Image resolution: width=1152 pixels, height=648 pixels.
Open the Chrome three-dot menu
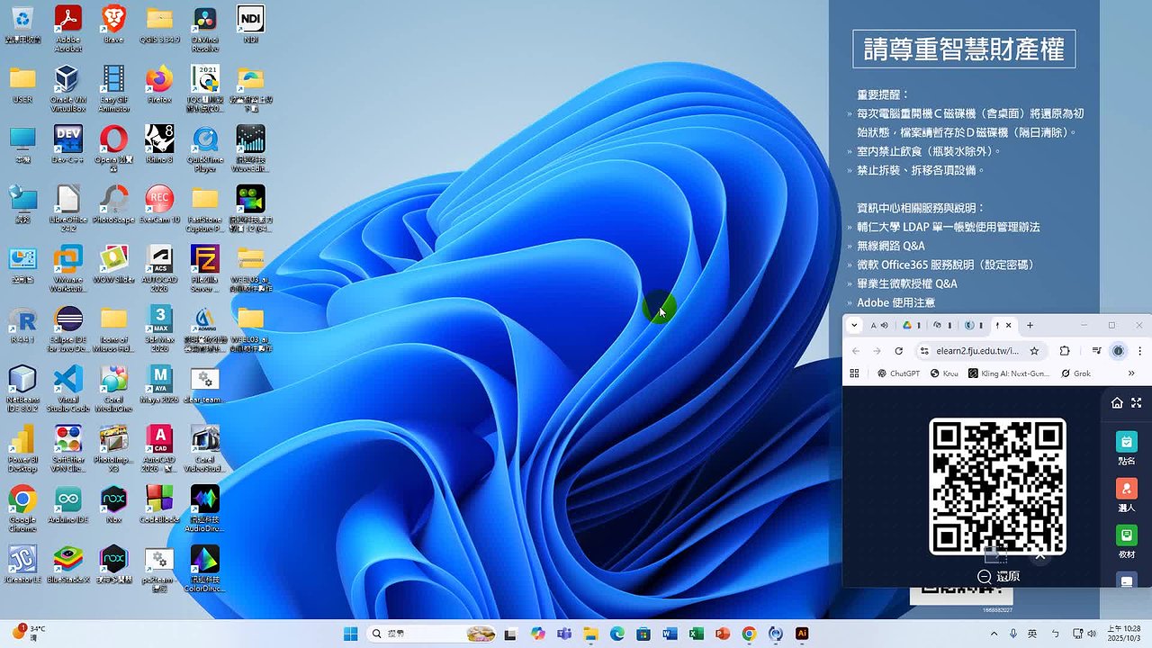coord(1139,351)
